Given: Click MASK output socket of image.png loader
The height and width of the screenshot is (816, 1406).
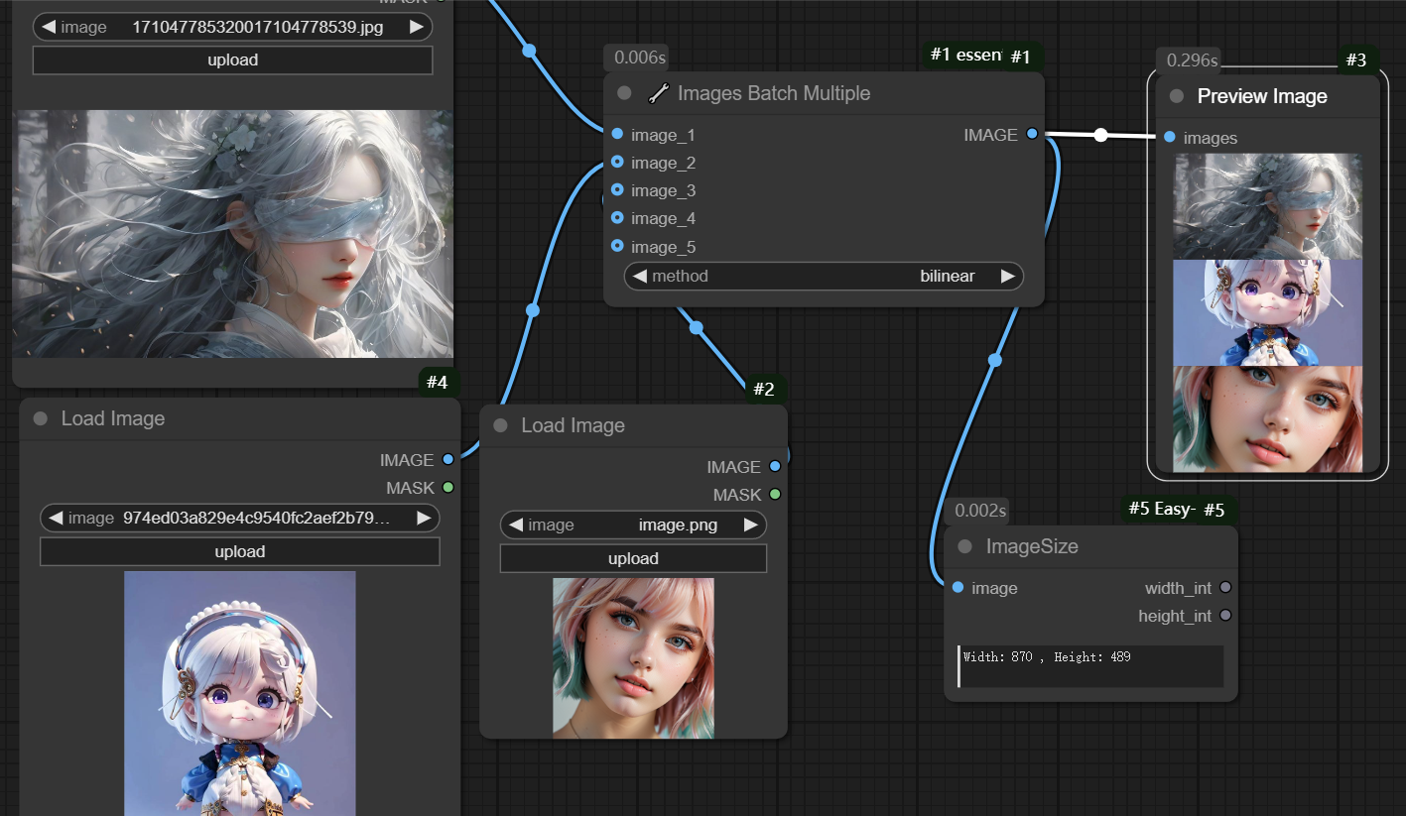Looking at the screenshot, I should click(775, 494).
